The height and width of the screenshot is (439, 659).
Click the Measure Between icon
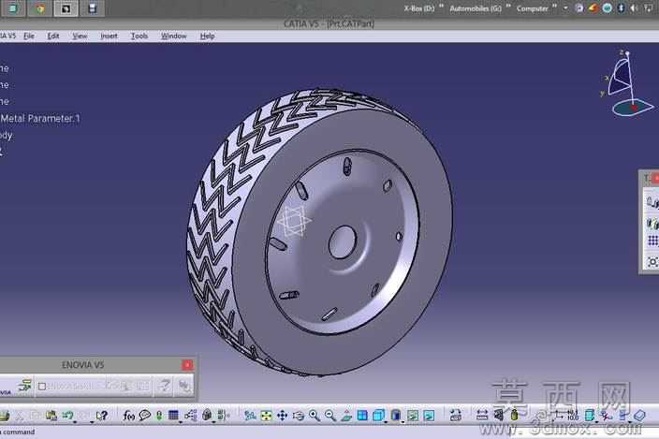[x=482, y=416]
